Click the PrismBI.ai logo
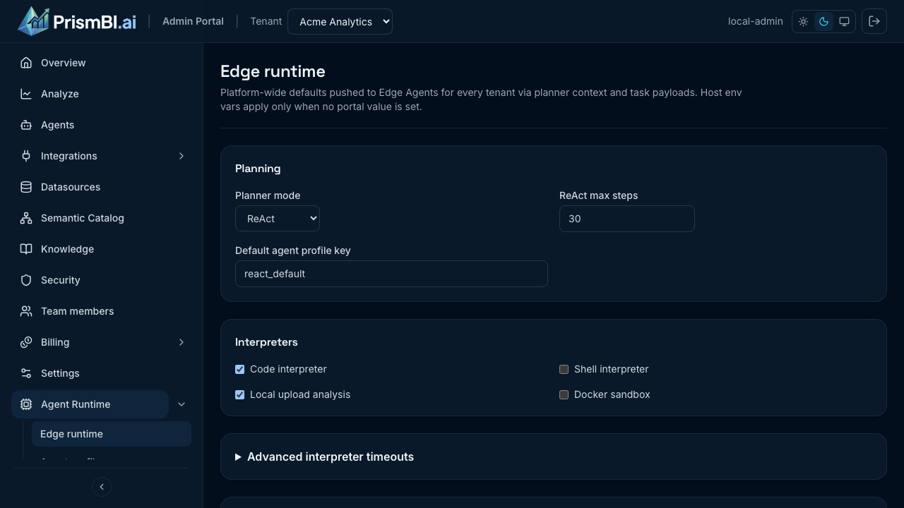The width and height of the screenshot is (904, 508). [77, 21]
